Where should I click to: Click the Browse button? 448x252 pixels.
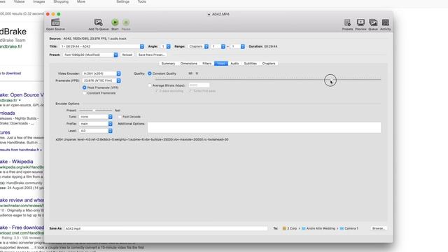click(x=379, y=228)
